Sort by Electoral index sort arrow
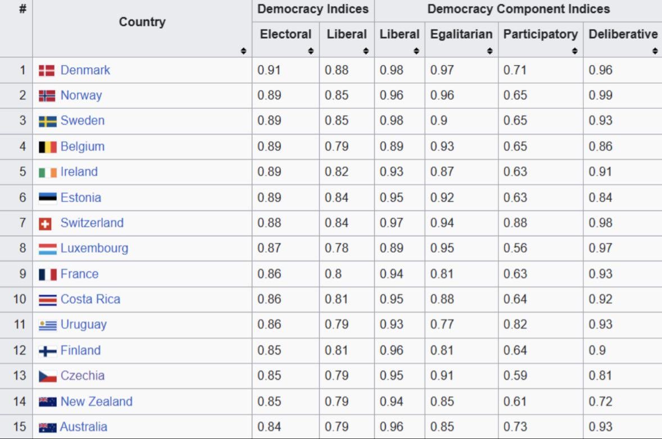Screen dimensions: 662x439 pyautogui.click(x=311, y=51)
